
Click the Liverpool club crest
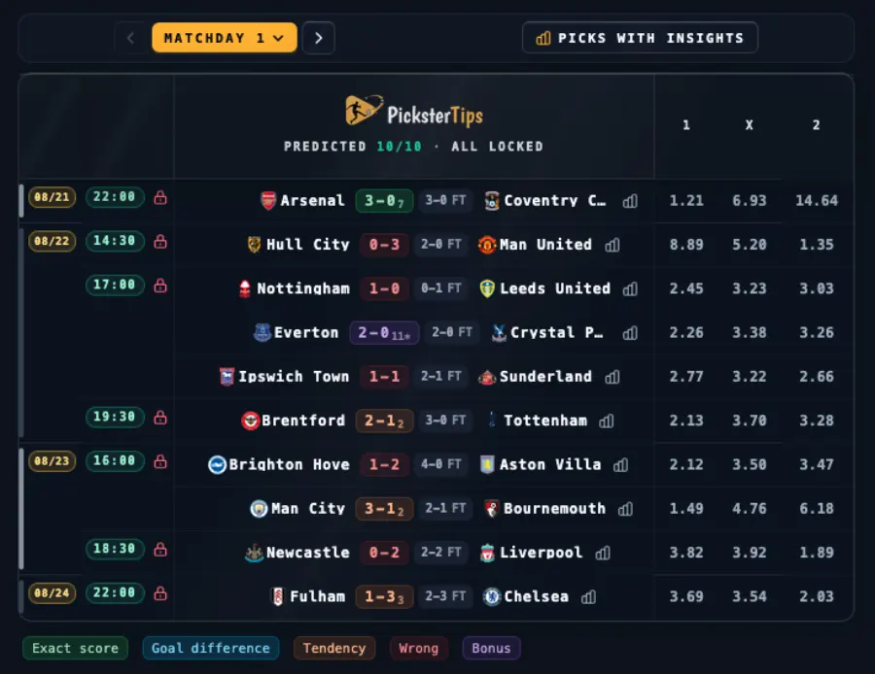(487, 553)
